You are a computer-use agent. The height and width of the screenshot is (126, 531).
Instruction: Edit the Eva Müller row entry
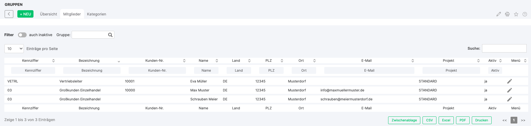509,81
